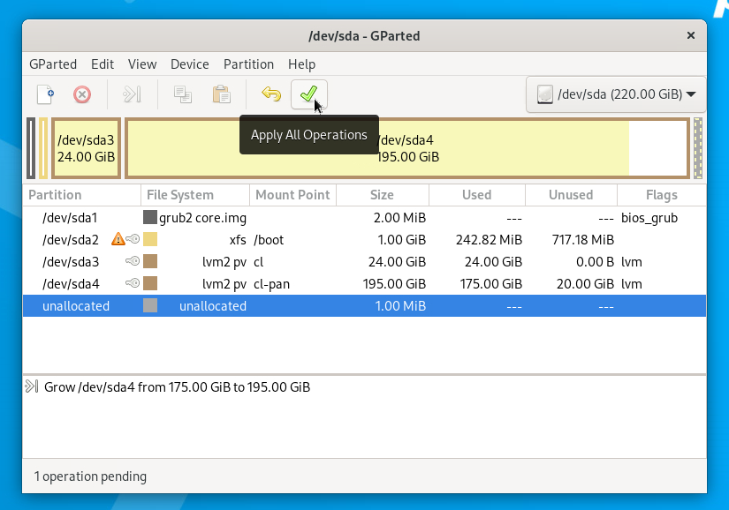Select the /dev/sda4 partition row
729x510 pixels.
71,284
